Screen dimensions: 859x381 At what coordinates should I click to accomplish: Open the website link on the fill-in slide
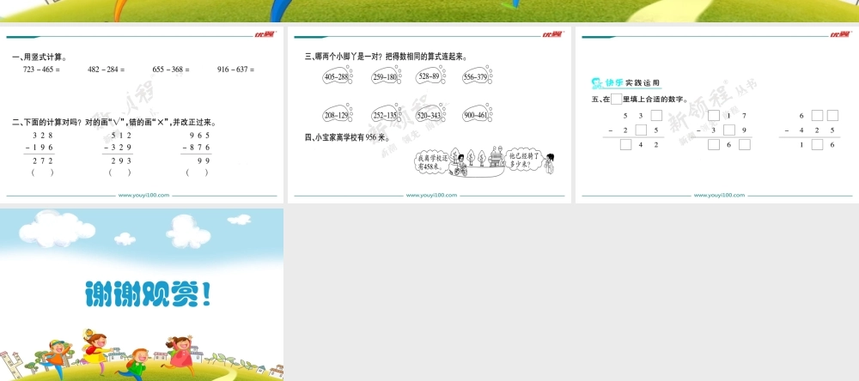point(716,196)
